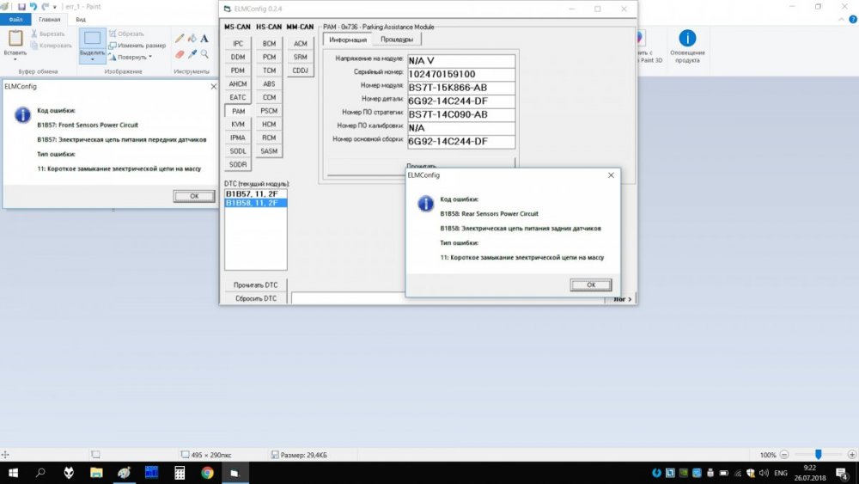
Task: Select DTC entry B1B58, 11, 2F
Action: (255, 203)
